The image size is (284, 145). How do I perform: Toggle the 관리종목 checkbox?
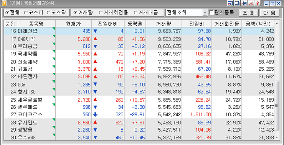point(211,13)
